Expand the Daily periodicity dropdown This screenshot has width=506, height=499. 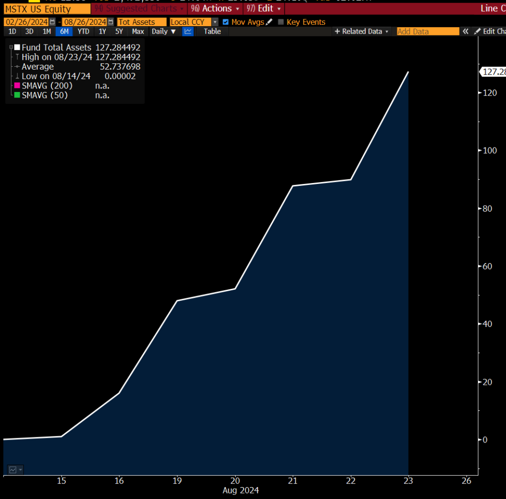[x=164, y=31]
